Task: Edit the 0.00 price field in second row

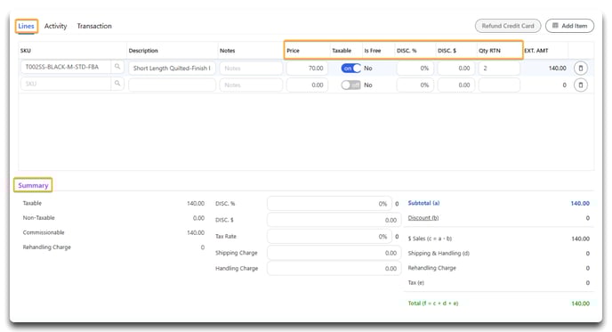Action: coord(307,85)
